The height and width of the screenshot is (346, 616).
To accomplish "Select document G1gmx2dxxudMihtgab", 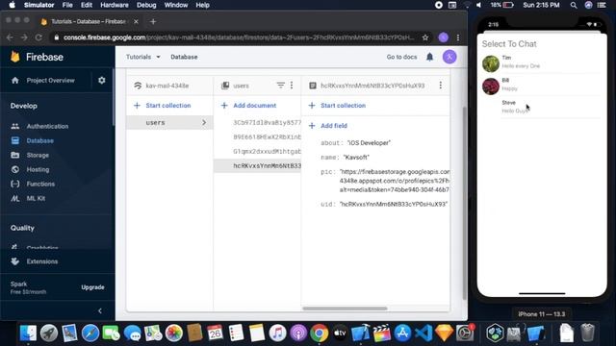I will [267, 151].
